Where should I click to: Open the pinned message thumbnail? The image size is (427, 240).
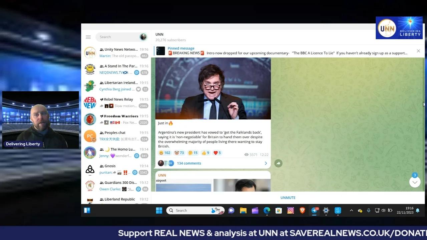coord(160,51)
